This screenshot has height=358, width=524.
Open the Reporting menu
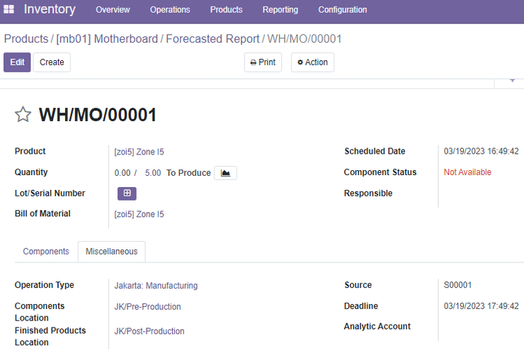click(x=280, y=10)
